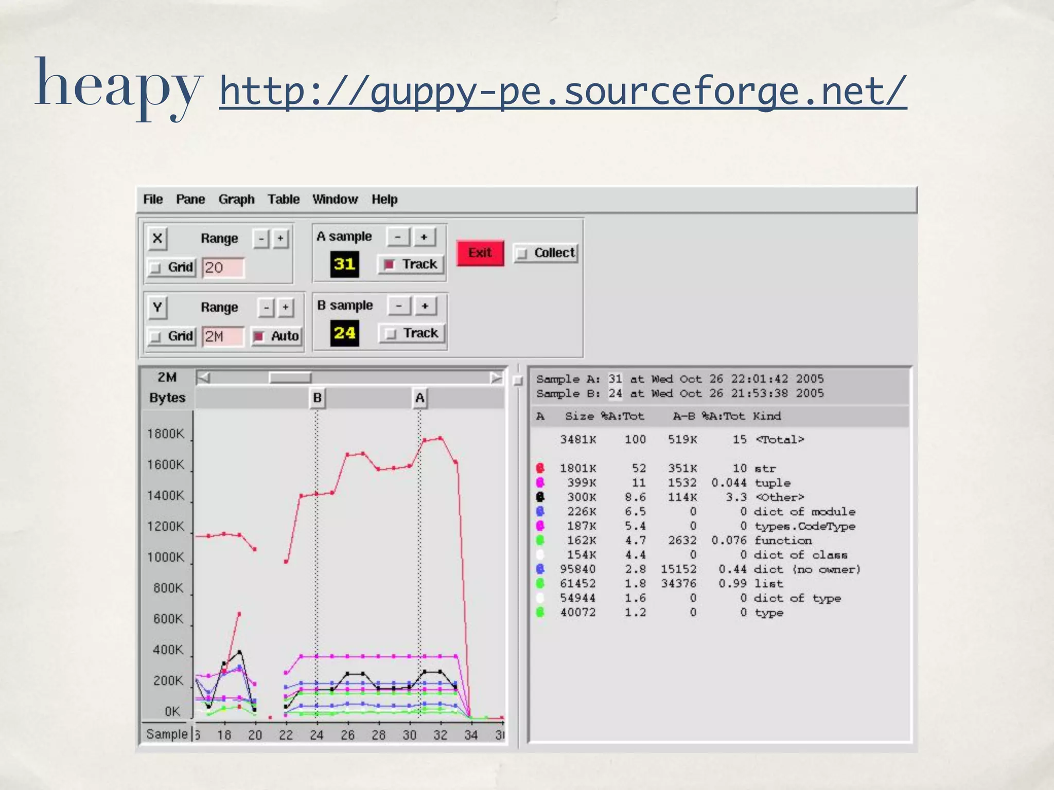Image resolution: width=1054 pixels, height=790 pixels.
Task: Click the graph scrollbar left arrow
Action: pos(204,378)
